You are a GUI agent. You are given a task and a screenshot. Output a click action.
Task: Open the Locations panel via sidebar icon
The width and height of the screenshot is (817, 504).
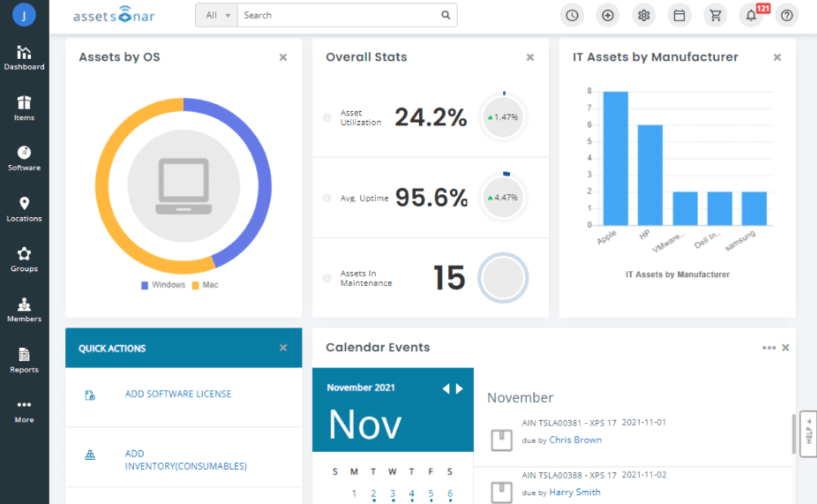[x=23, y=210]
